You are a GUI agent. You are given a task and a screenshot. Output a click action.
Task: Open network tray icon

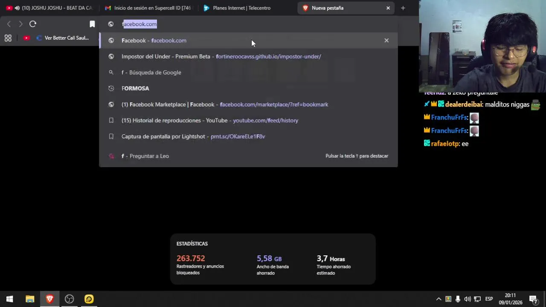click(x=477, y=299)
